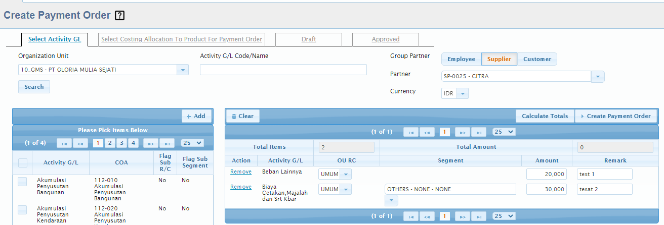Open Segment dropdown arrow below OTHERS field

tap(391, 201)
